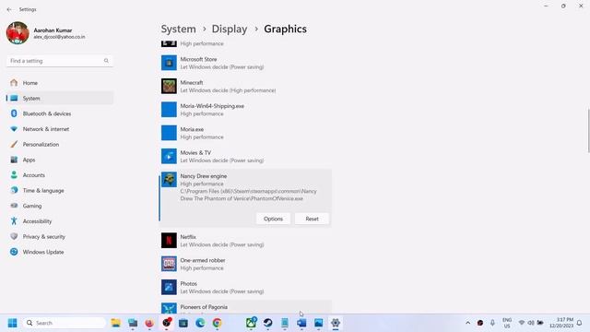Screen dimensions: 590x332
Task: Click the Bluetooth icon in the sidebar
Action: (x=14, y=113)
